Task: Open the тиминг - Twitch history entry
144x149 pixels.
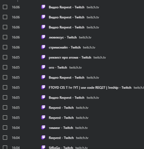Action: click(61, 128)
